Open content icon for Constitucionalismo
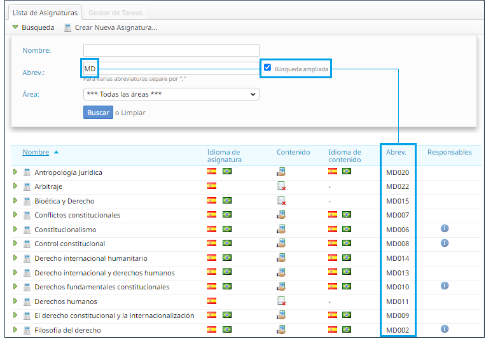The height and width of the screenshot is (339, 486). [281, 229]
